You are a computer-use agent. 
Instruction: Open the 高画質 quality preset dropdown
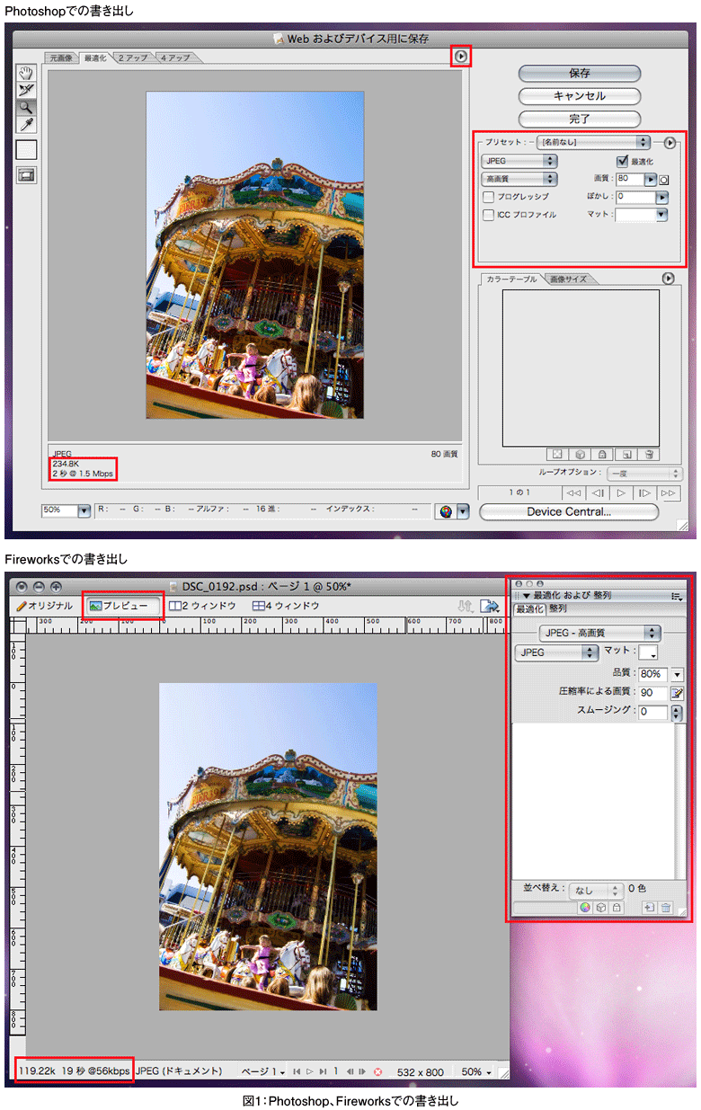click(519, 180)
